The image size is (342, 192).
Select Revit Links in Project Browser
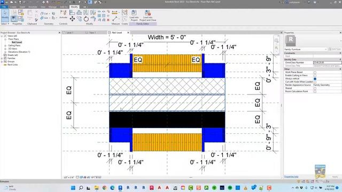pyautogui.click(x=13, y=65)
